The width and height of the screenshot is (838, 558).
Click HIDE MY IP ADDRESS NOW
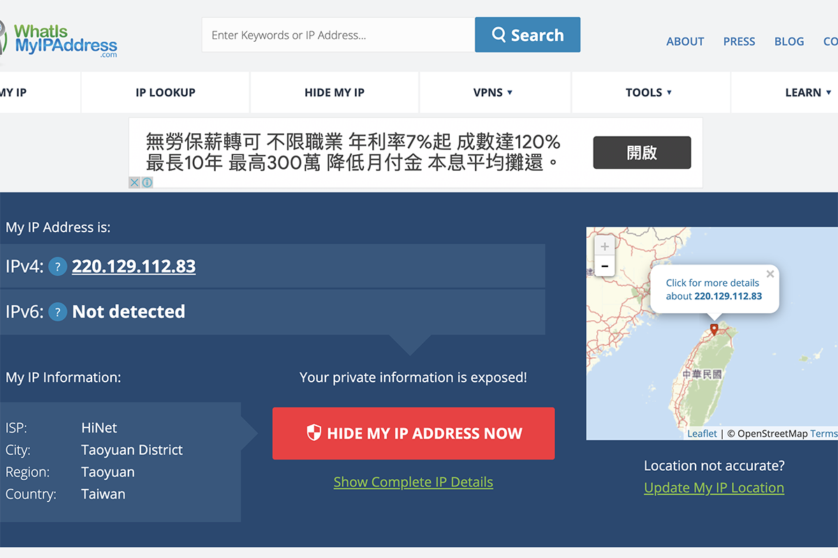(x=413, y=433)
